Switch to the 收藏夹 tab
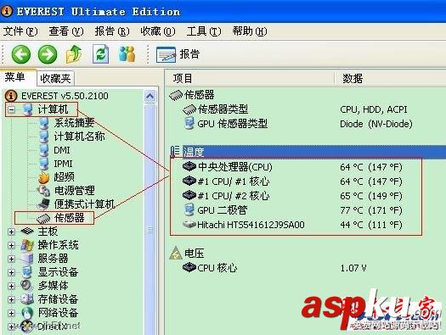 point(55,78)
